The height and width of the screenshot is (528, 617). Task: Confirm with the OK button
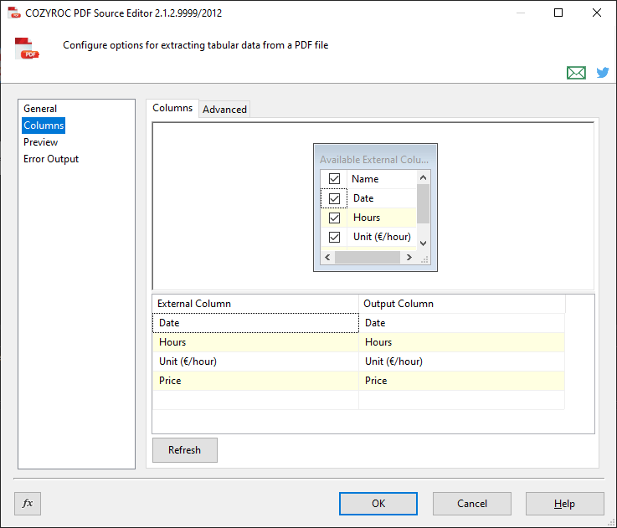pos(378,503)
